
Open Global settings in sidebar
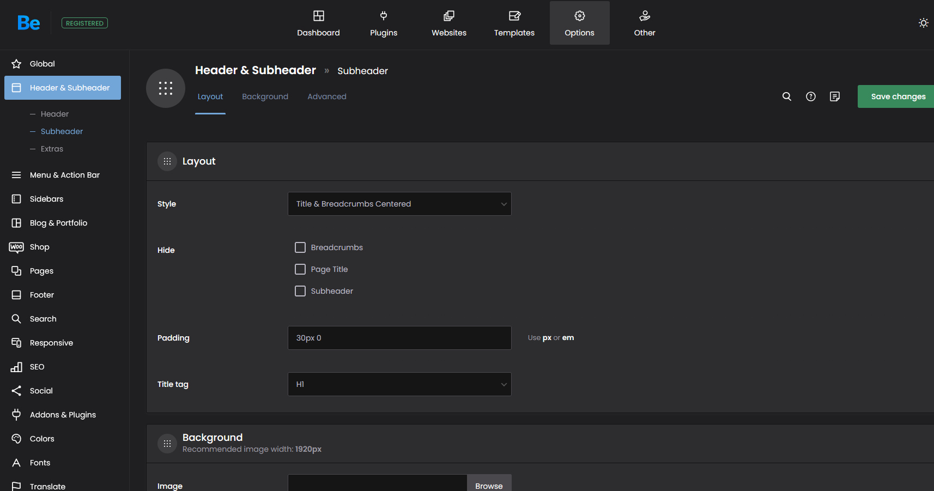point(63,64)
